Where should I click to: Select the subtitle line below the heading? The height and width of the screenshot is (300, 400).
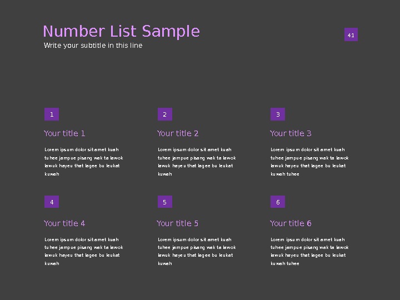pos(93,46)
